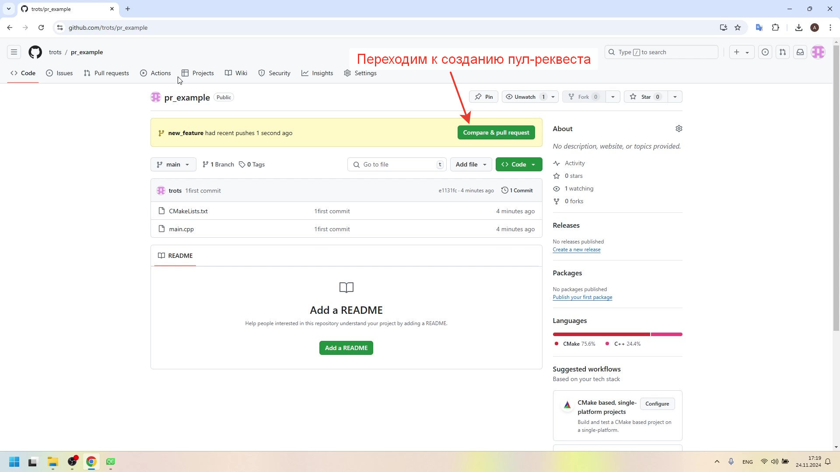Click the GitHub Octocat logo
The height and width of the screenshot is (472, 840).
point(35,52)
